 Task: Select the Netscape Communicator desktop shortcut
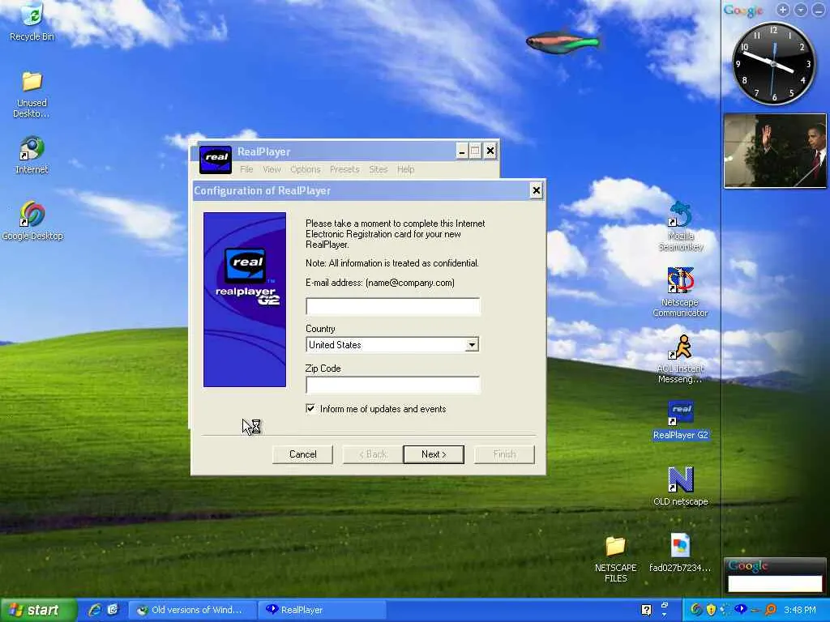pos(680,292)
